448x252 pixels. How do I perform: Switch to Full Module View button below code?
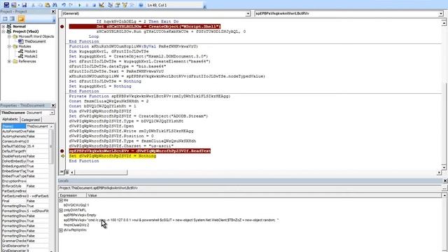click(x=66, y=172)
